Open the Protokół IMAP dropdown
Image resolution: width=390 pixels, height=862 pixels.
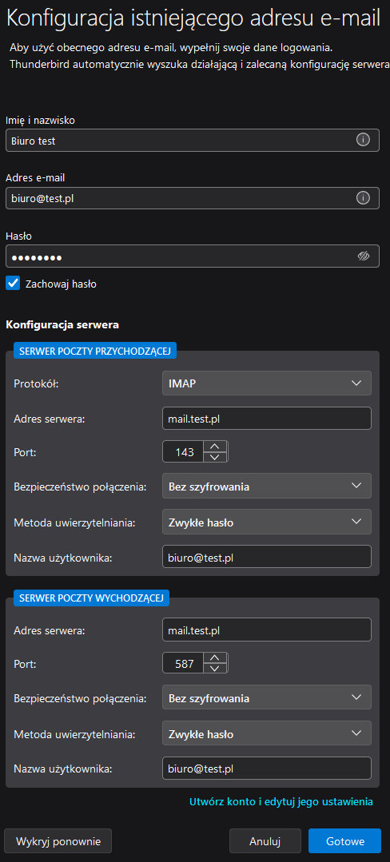pos(267,383)
